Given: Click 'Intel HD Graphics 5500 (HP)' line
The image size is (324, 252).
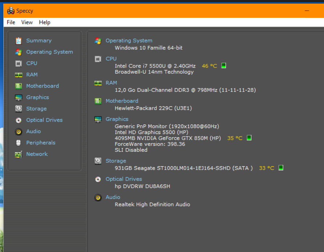Looking at the screenshot, I should (x=151, y=132).
